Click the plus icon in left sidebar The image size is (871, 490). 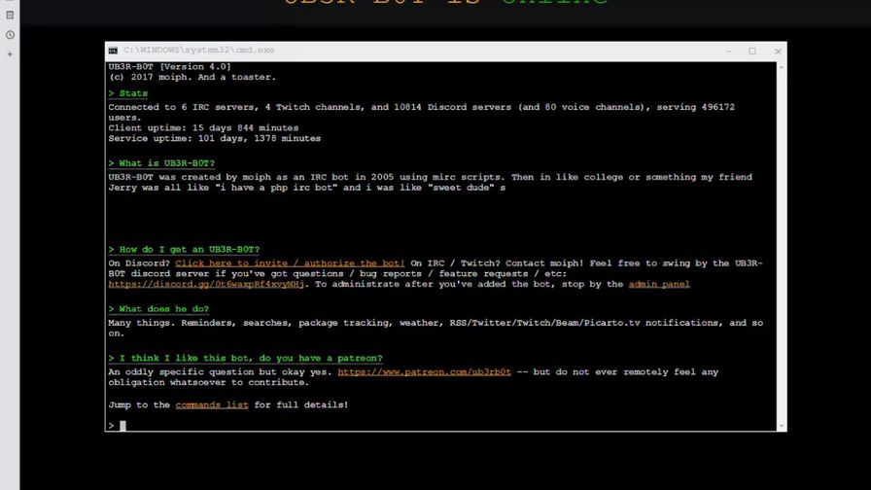10,54
